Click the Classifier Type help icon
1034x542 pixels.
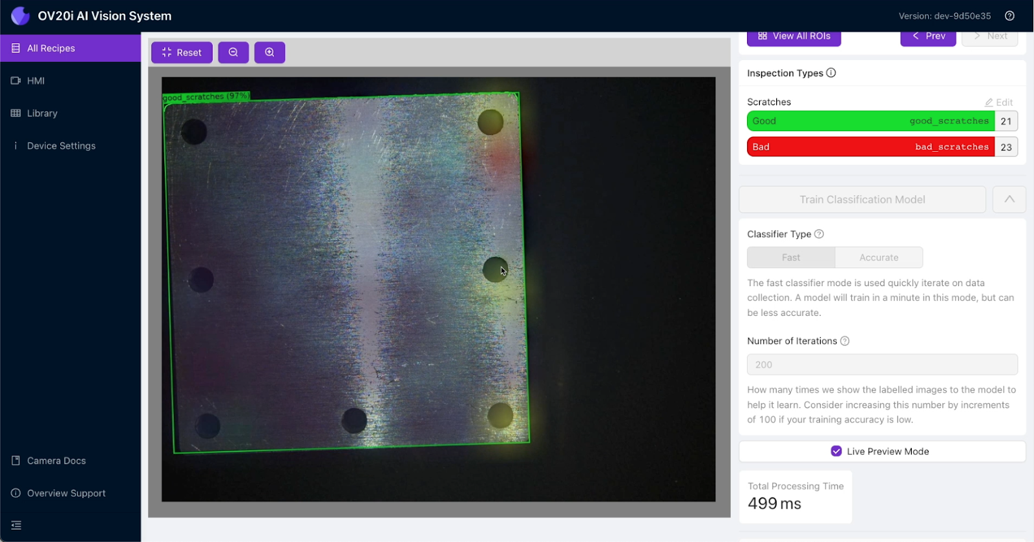pyautogui.click(x=819, y=234)
